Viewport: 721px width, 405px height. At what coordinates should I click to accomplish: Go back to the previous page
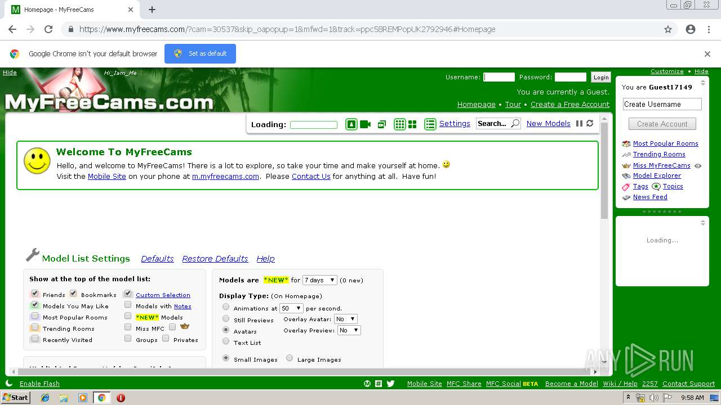coord(12,29)
